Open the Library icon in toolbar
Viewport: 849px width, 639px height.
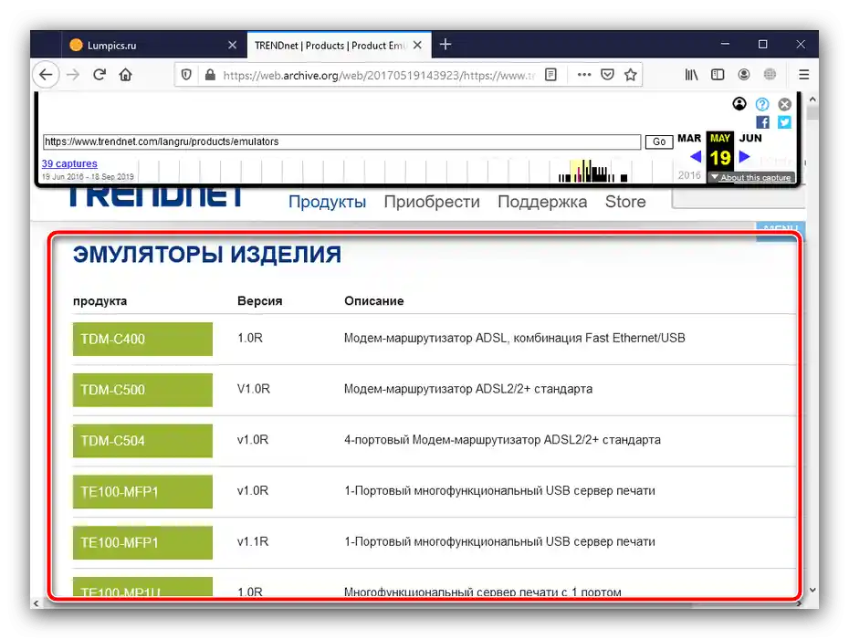click(x=691, y=75)
